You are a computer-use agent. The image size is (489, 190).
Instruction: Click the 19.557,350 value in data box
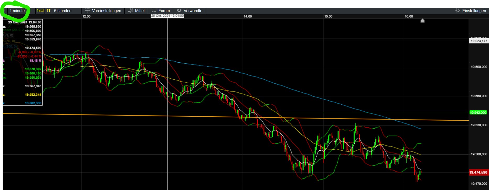pos(33,35)
